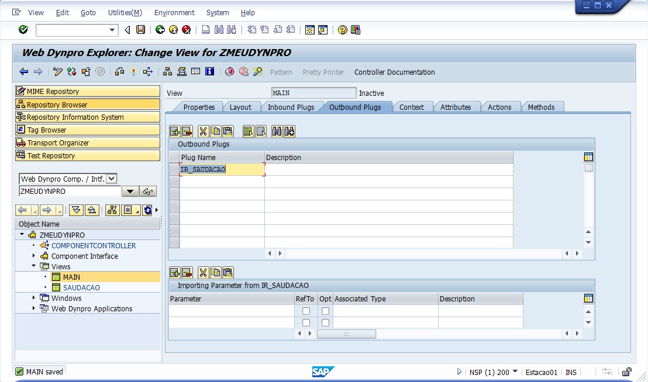Click the Save diskette icon in toolbar

(x=140, y=30)
